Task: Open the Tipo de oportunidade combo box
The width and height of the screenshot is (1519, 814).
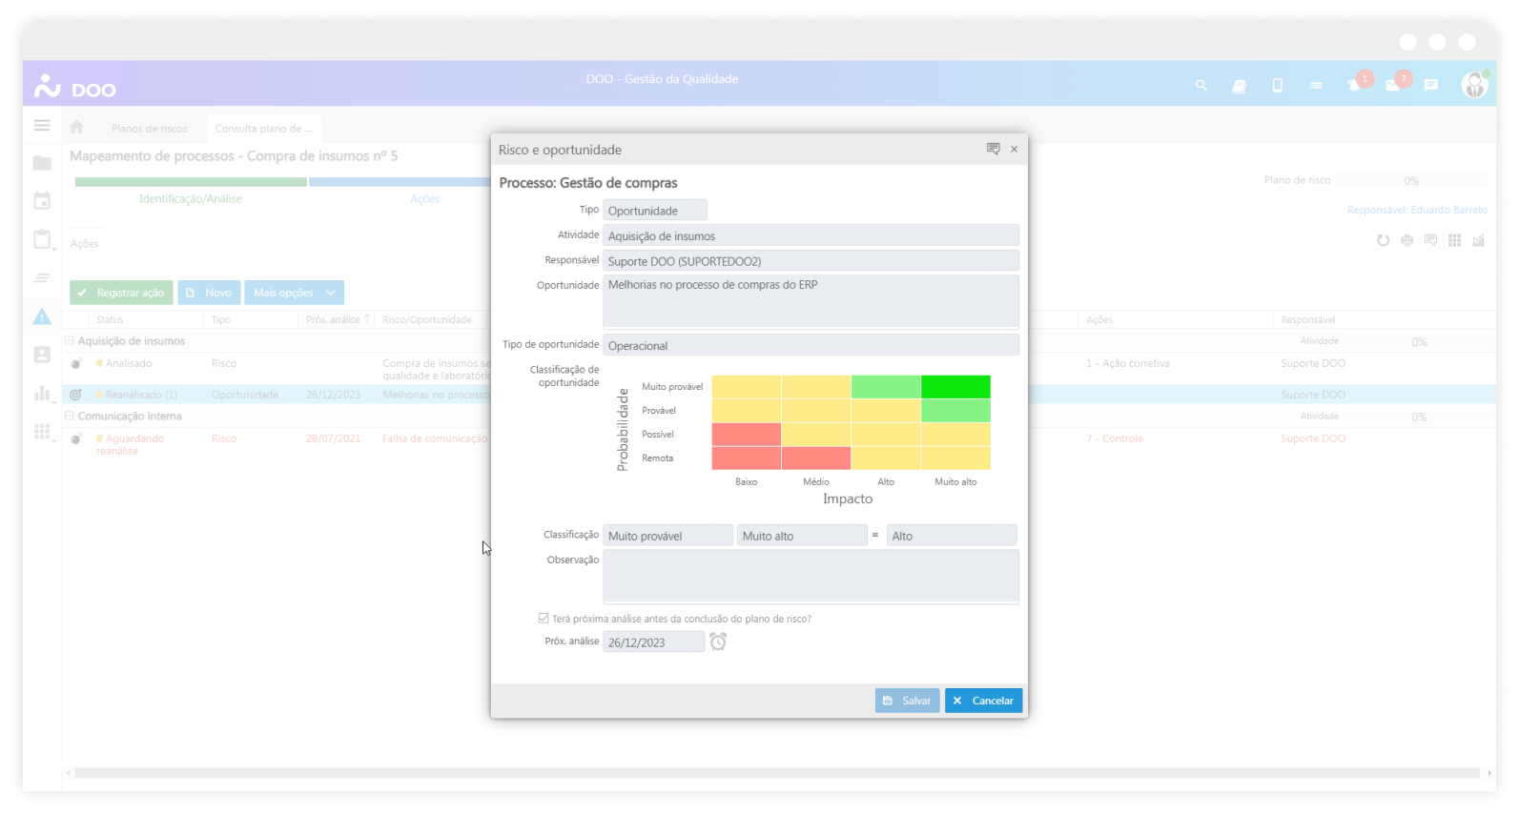Action: click(811, 345)
